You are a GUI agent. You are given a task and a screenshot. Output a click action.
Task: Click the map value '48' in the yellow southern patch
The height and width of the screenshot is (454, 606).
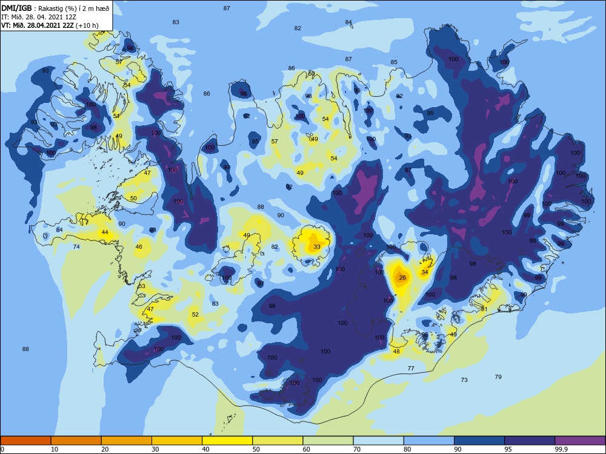click(396, 352)
